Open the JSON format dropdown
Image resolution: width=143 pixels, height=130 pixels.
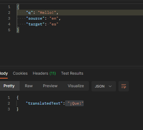[104, 86]
